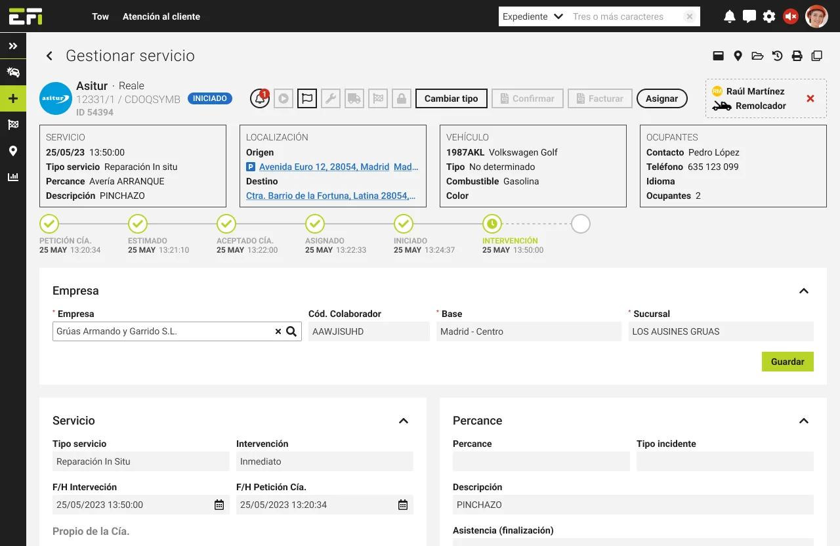Click the location pin icon in page toolbar
This screenshot has height=546, width=840.
click(x=738, y=56)
